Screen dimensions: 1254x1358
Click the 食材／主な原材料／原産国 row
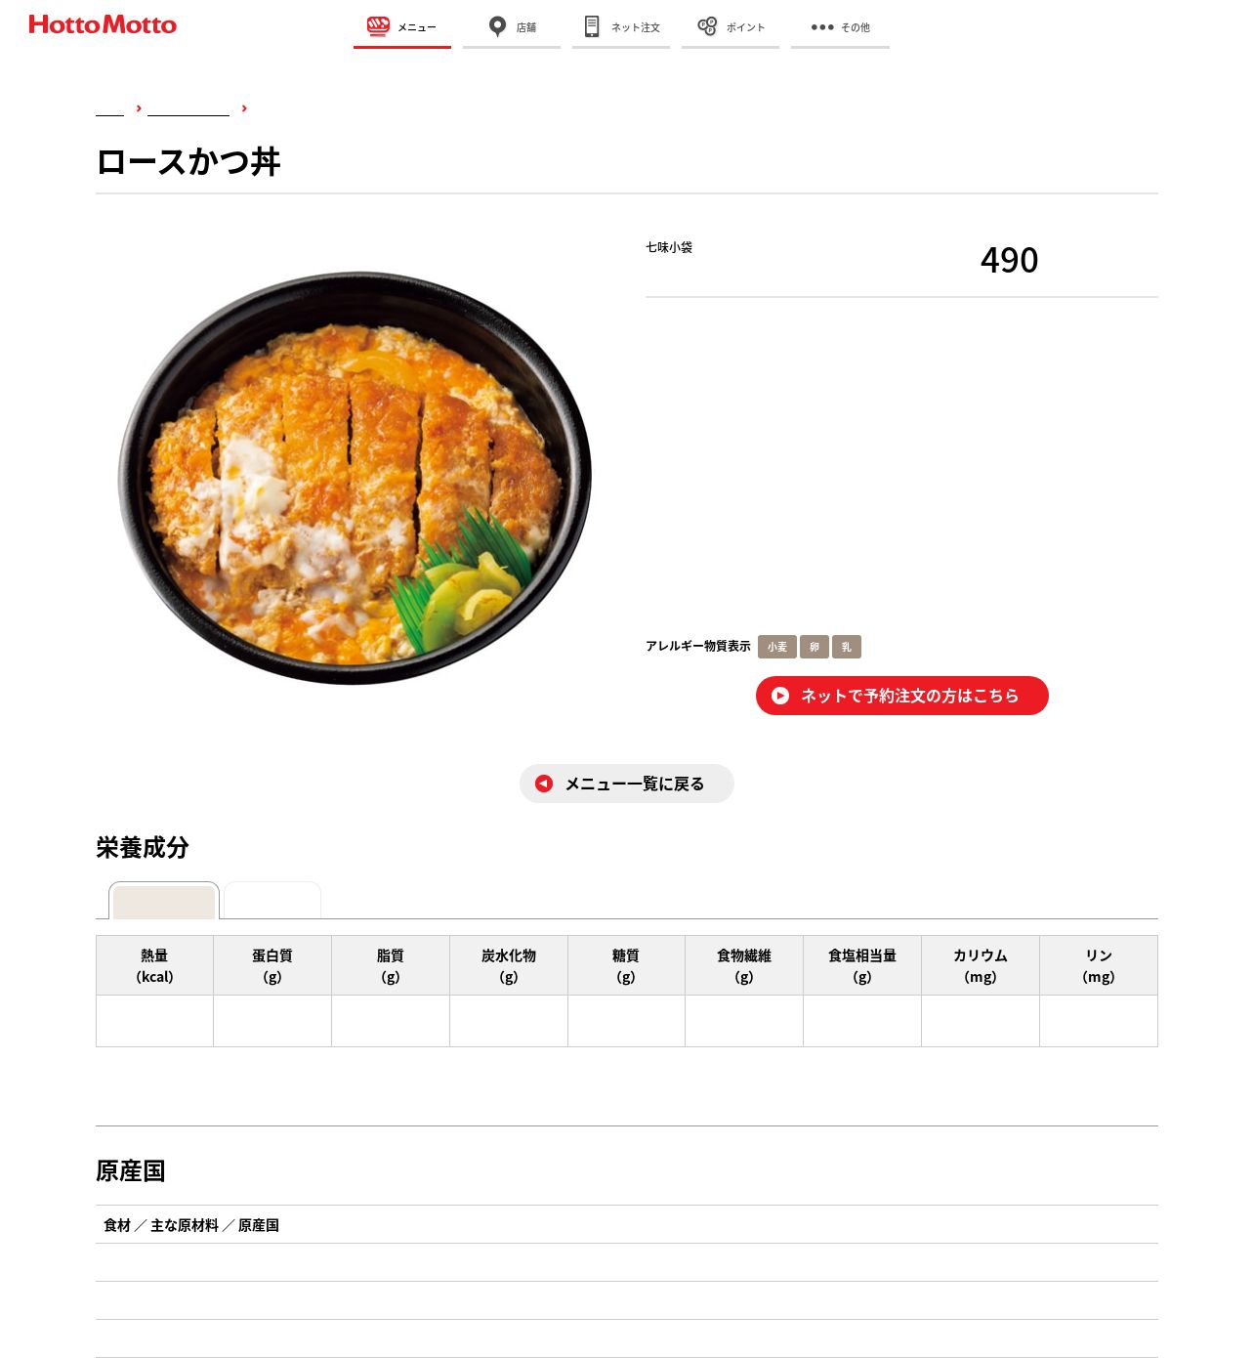click(627, 1224)
